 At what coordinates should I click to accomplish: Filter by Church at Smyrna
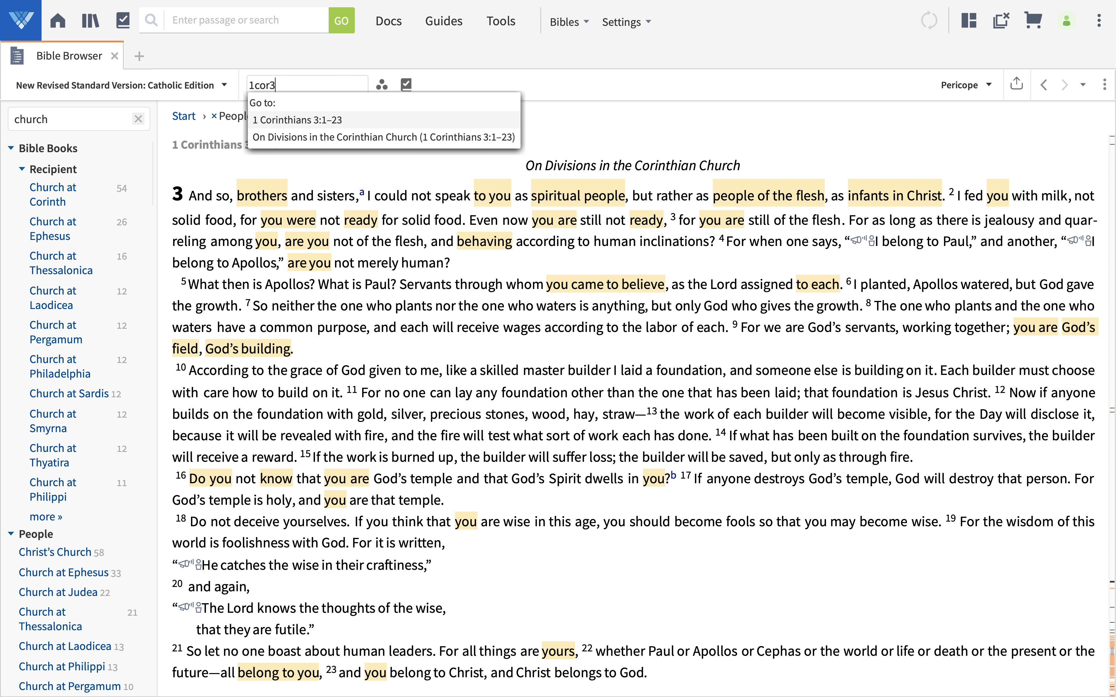coord(53,421)
